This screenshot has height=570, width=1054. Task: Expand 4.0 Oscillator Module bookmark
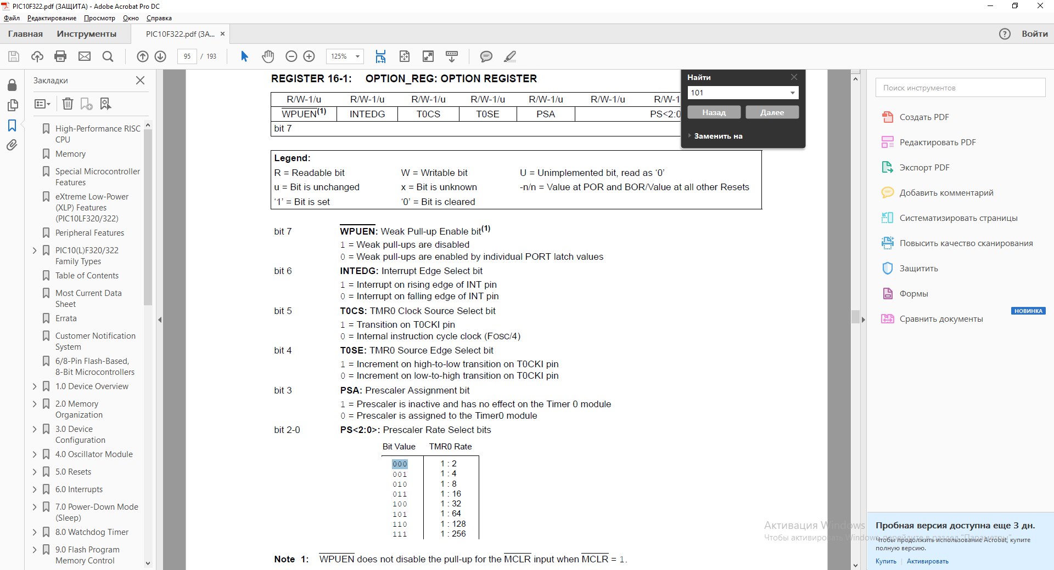pos(35,454)
